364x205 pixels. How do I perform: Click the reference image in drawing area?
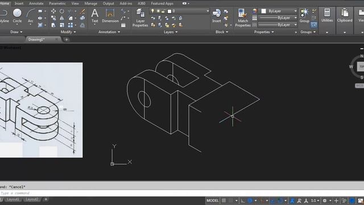pos(41,110)
